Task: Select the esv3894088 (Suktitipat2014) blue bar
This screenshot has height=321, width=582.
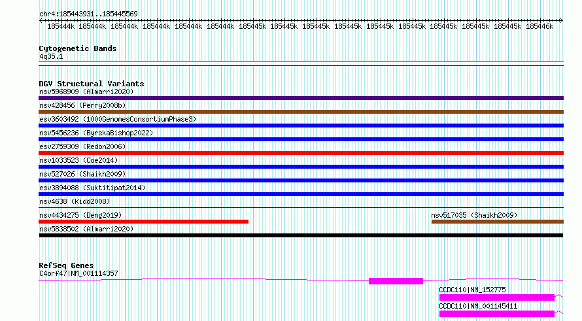Action: click(x=301, y=194)
